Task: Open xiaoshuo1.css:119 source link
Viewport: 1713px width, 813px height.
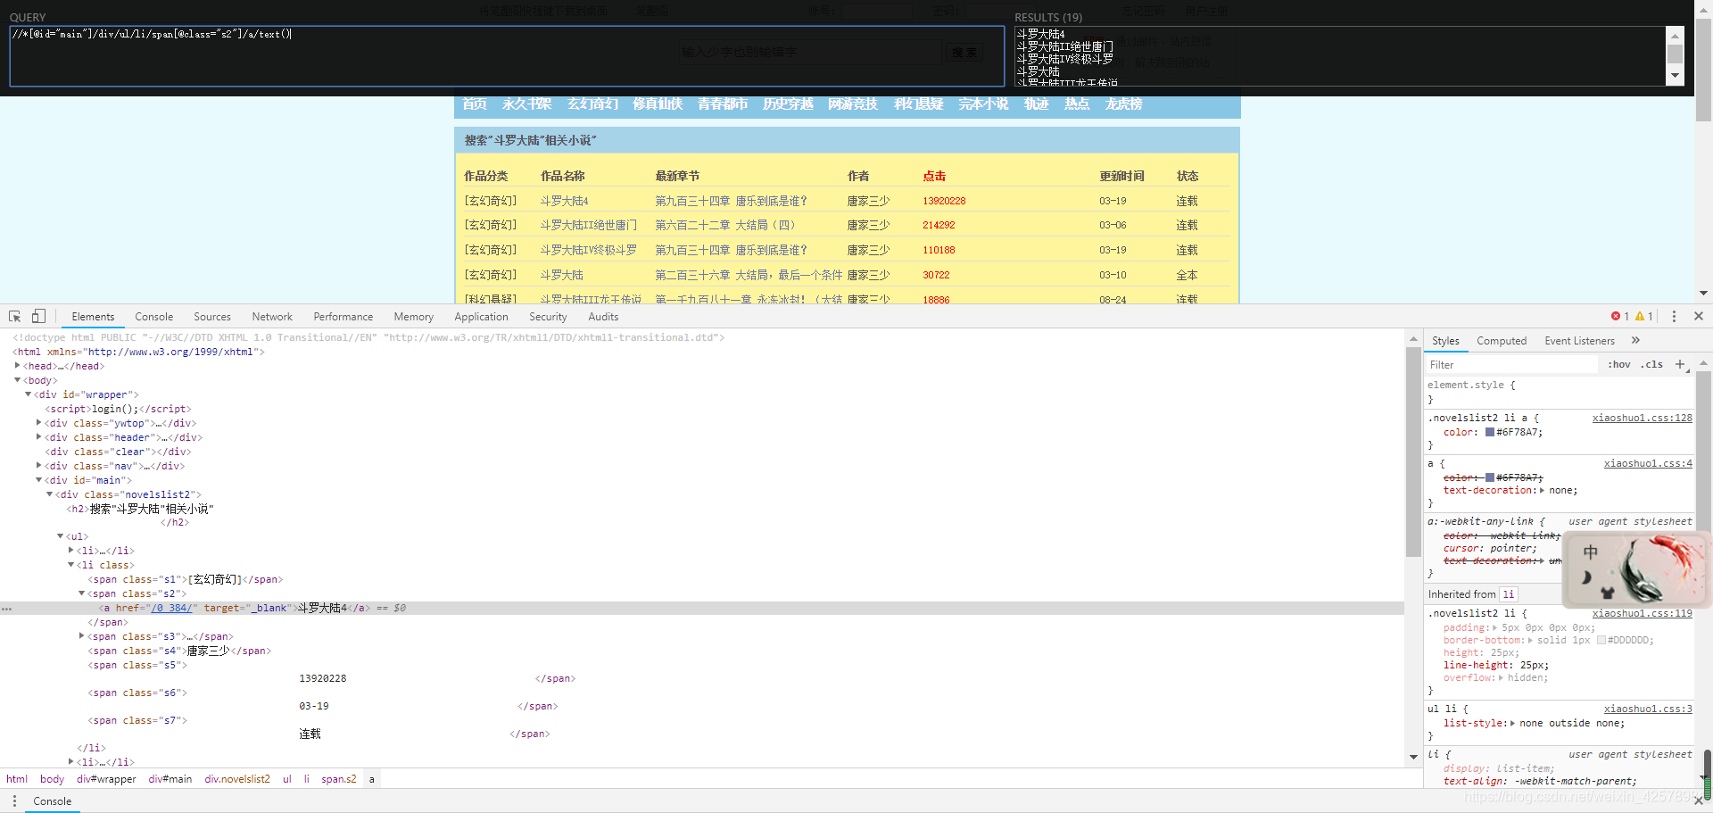Action: pyautogui.click(x=1642, y=613)
